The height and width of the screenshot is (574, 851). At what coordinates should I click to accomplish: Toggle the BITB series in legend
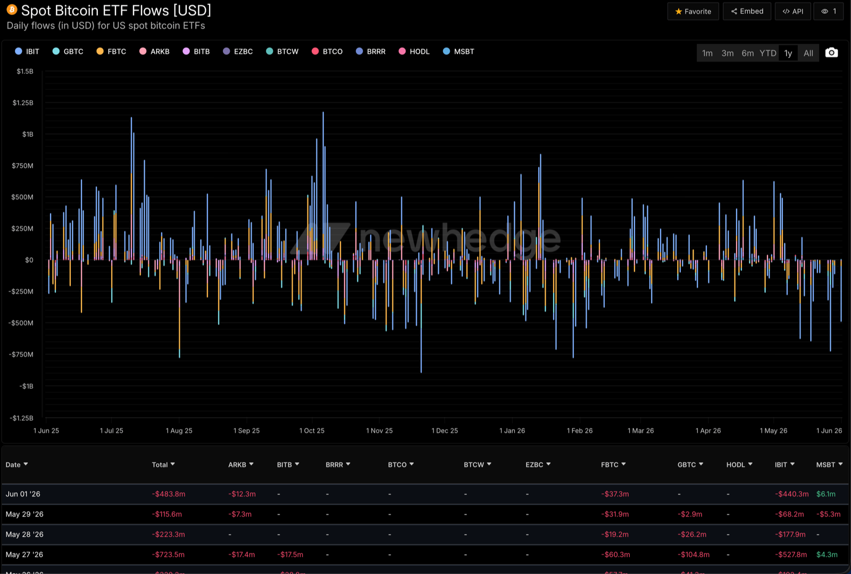(196, 52)
